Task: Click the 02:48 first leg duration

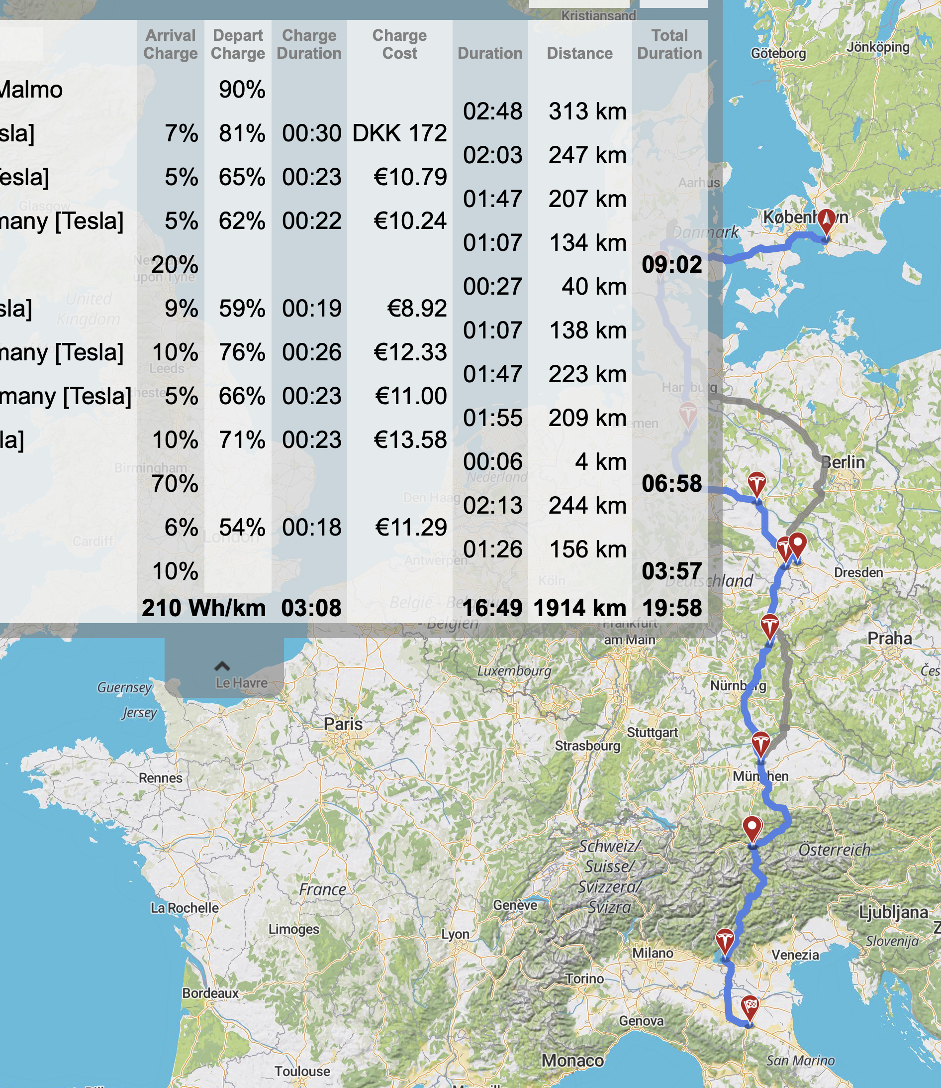Action: point(492,111)
